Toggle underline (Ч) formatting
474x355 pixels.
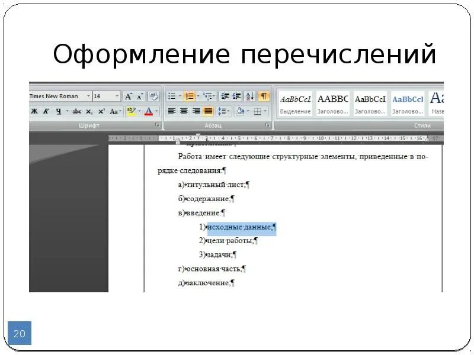tap(58, 111)
